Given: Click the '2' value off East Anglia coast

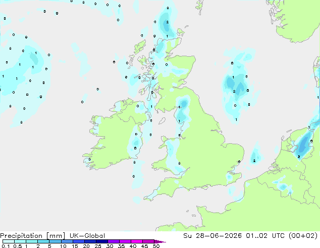Looking at the screenshot, I should [254, 160].
